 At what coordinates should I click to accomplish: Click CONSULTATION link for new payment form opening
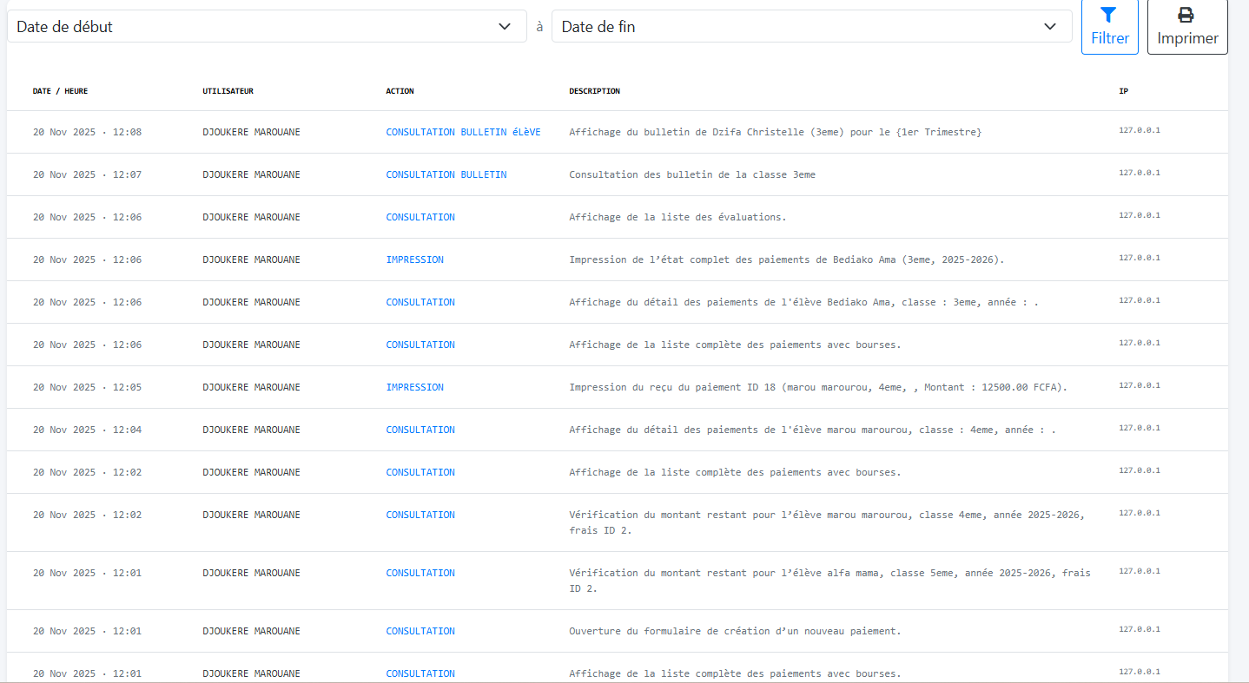420,631
